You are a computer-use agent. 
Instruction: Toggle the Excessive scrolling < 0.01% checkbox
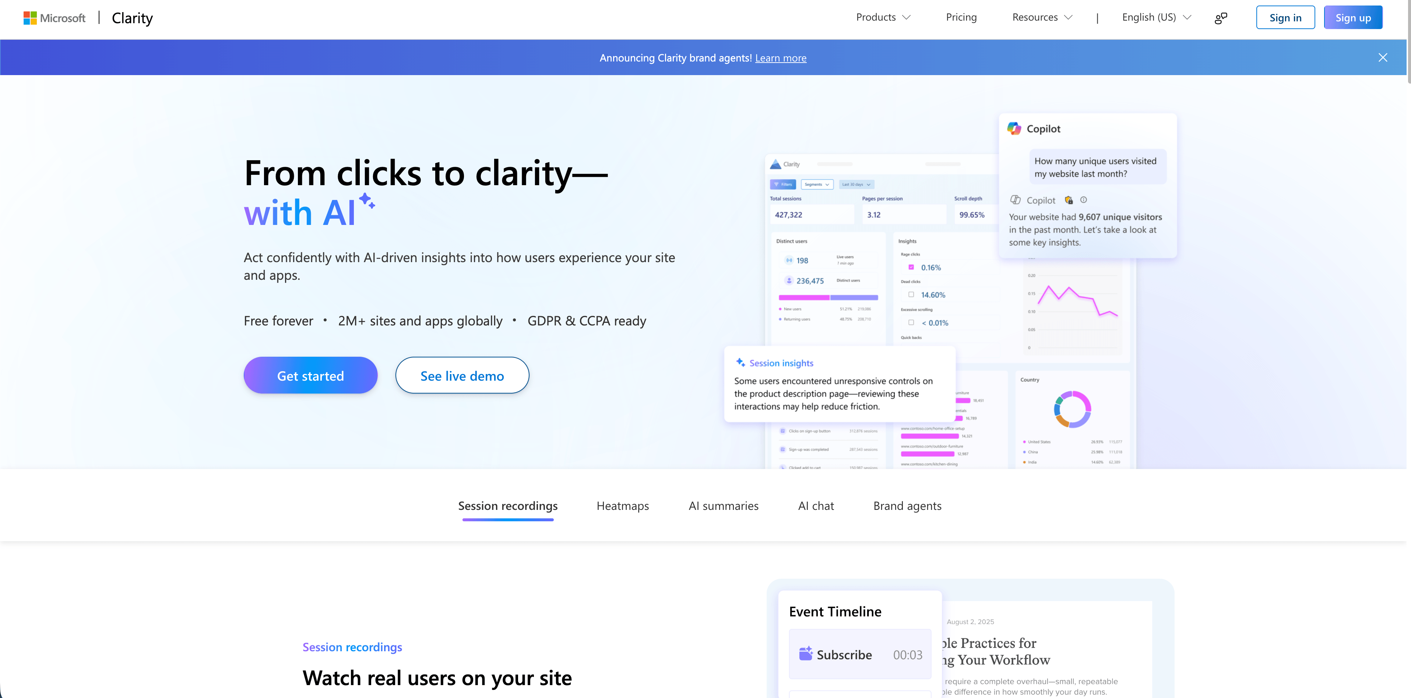click(x=911, y=322)
